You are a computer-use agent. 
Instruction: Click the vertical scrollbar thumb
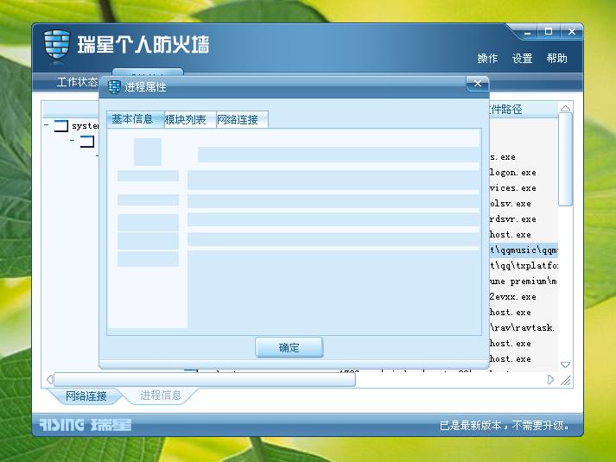pyautogui.click(x=565, y=160)
